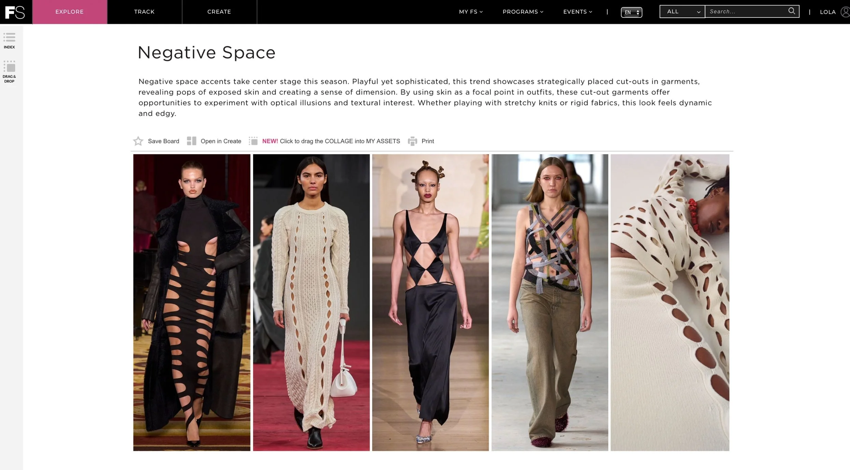Click the search magnifier icon
This screenshot has width=850, height=470.
click(x=792, y=11)
